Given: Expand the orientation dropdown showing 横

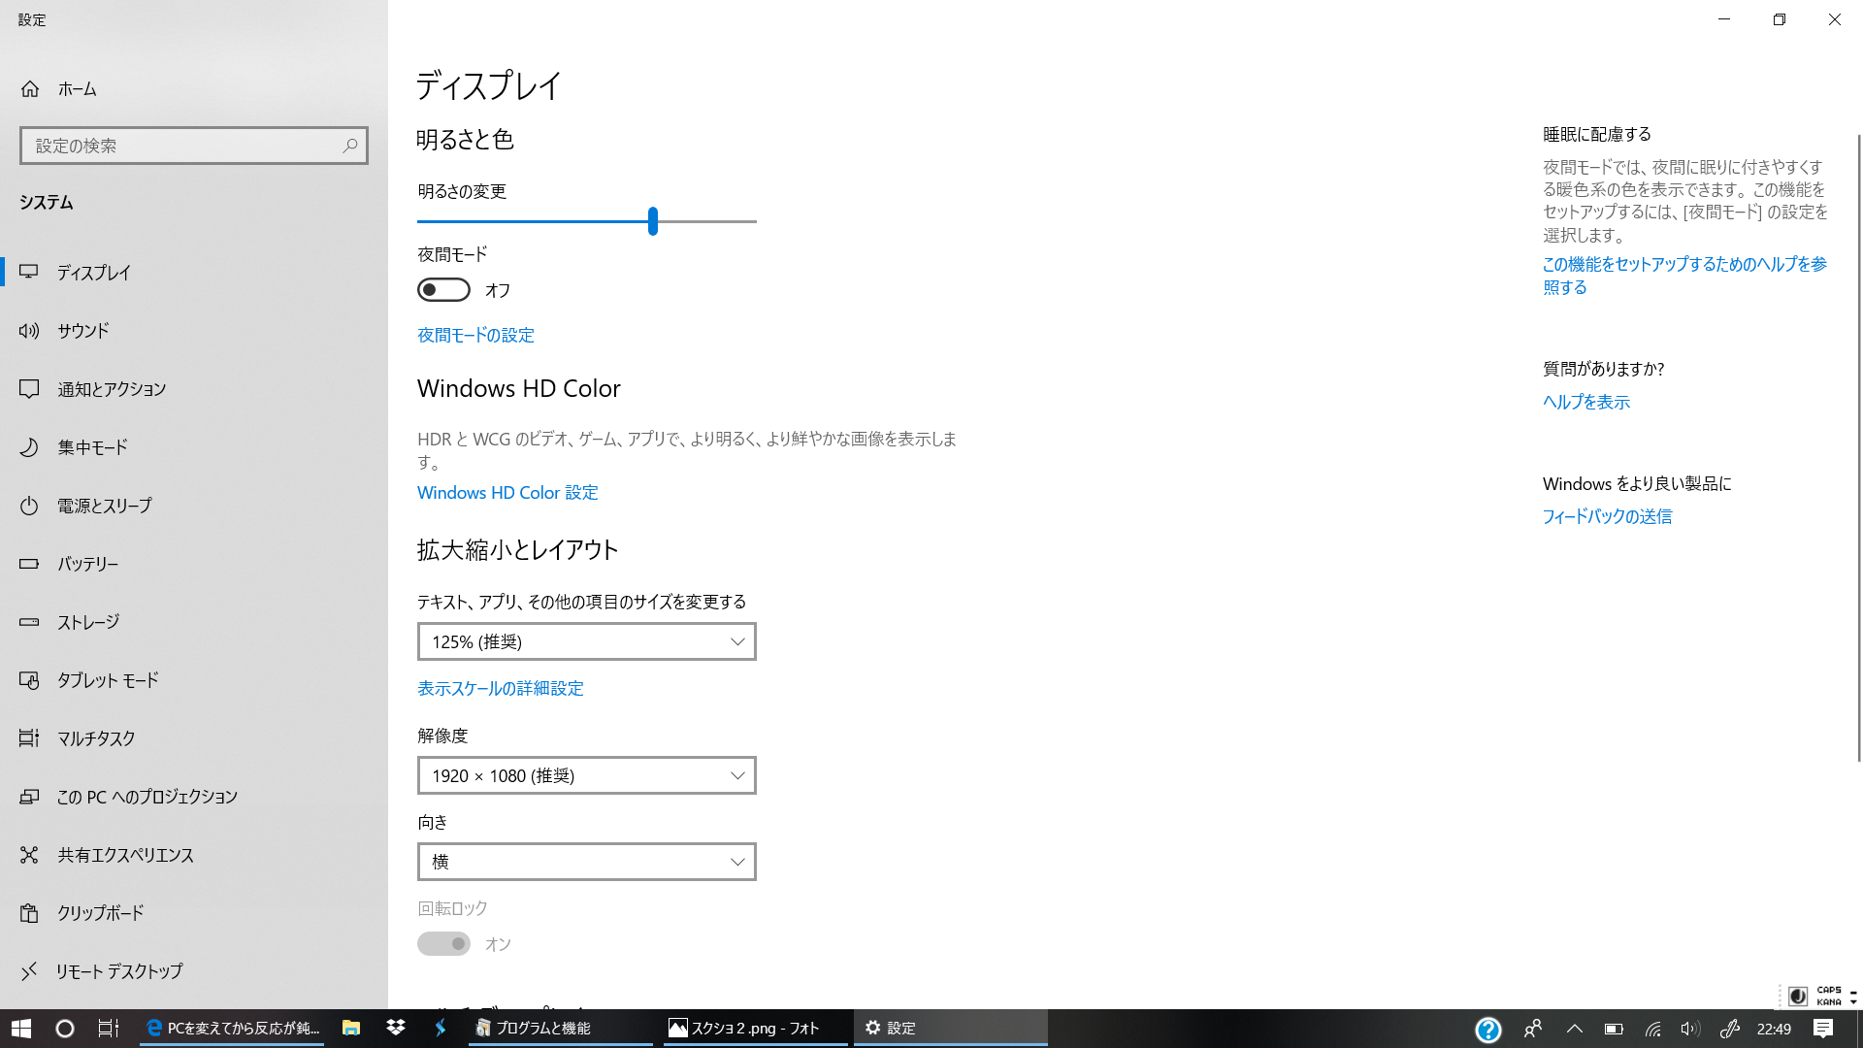Looking at the screenshot, I should tap(586, 862).
